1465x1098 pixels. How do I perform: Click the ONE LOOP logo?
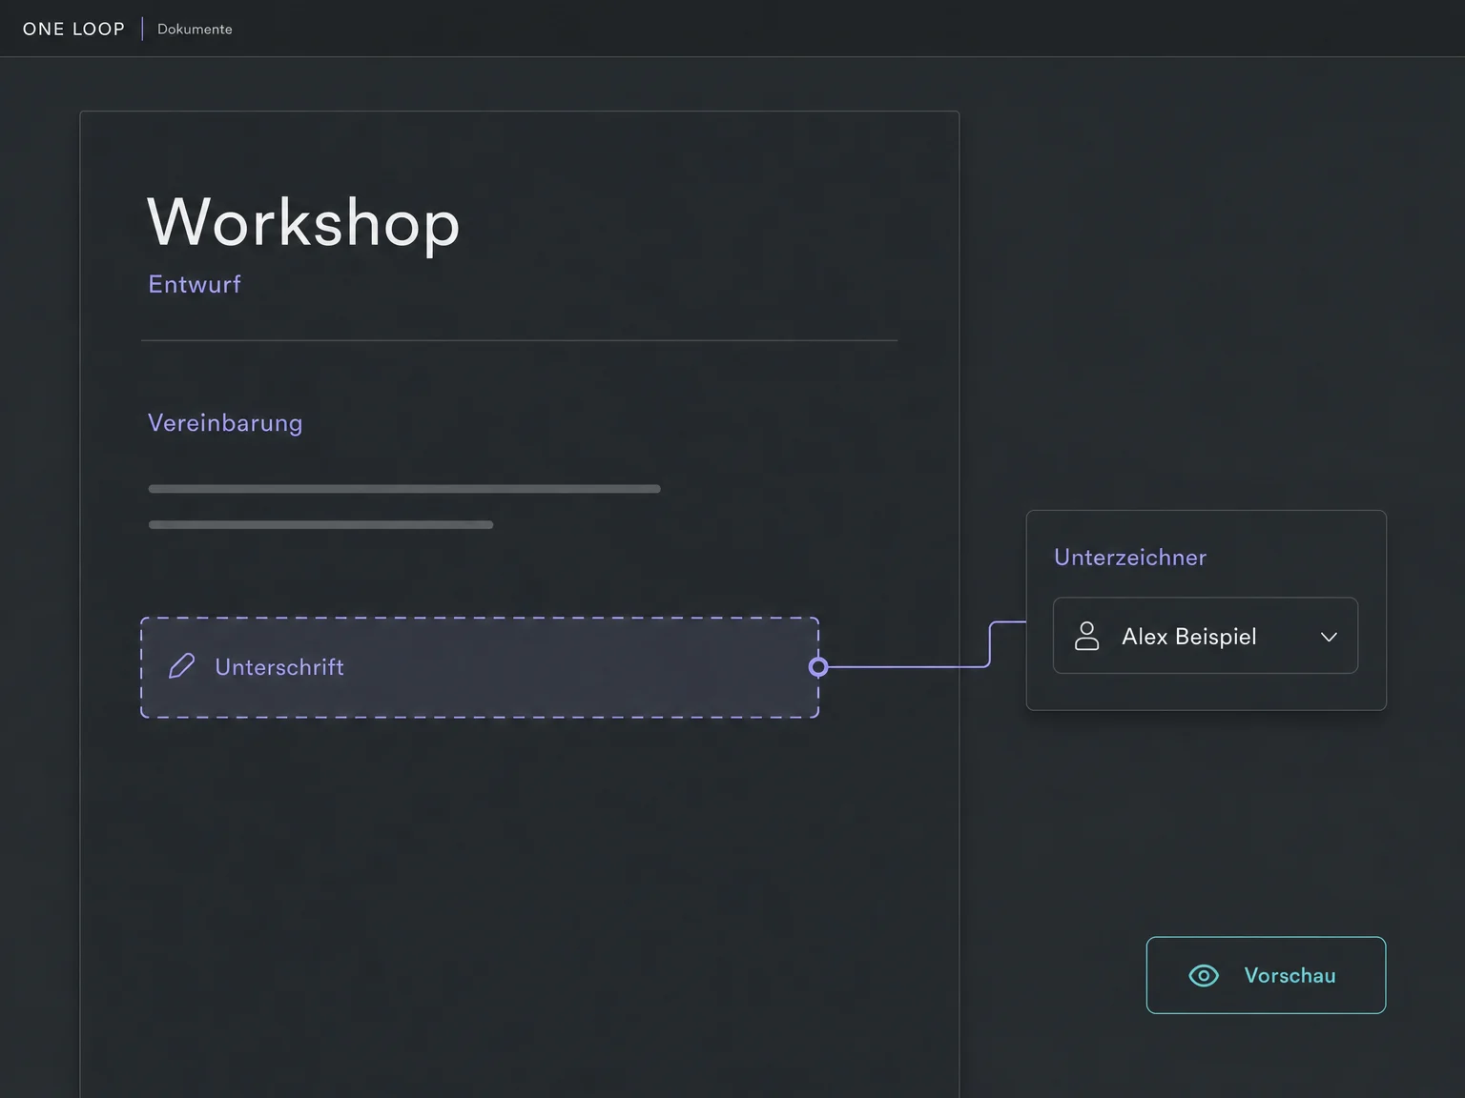[73, 29]
